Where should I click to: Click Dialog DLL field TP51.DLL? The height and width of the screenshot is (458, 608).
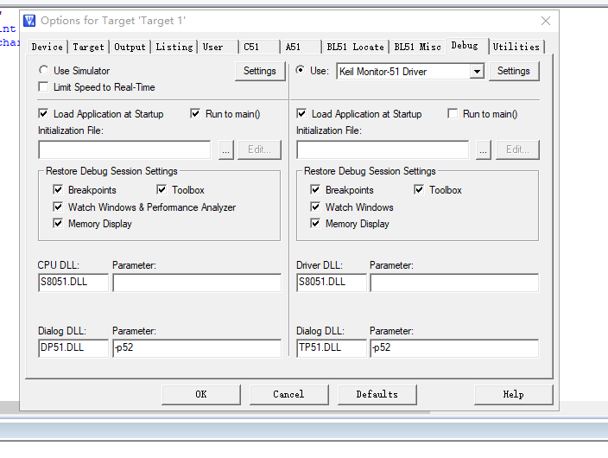[332, 347]
